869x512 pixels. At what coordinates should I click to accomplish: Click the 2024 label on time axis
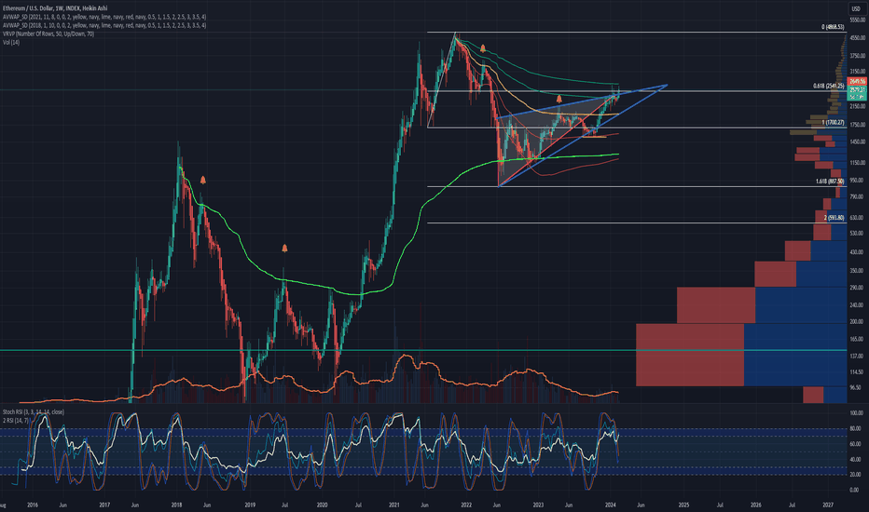point(611,505)
